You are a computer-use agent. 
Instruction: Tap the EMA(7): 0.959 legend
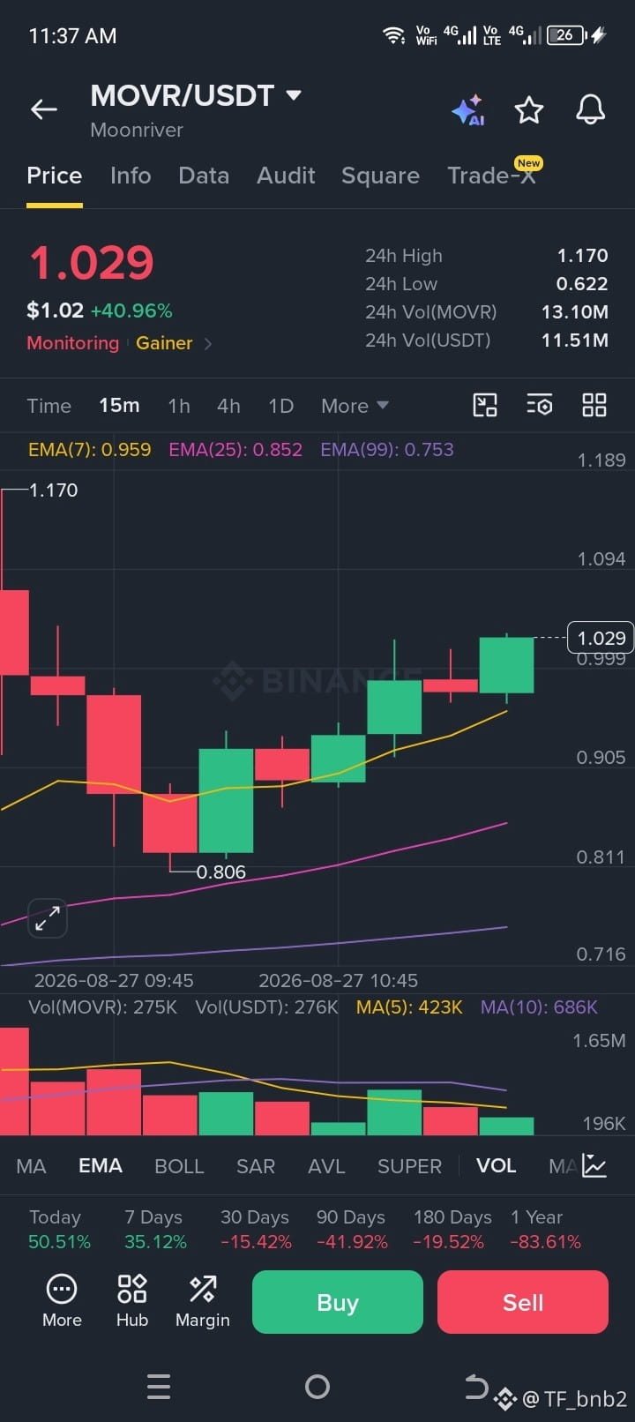click(89, 450)
